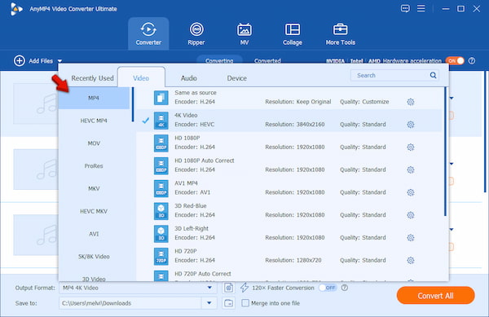Click the search magnifier icon

coord(433,75)
